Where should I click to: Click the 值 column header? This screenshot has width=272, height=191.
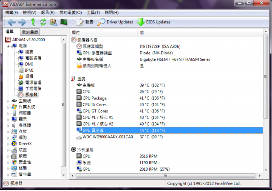(x=200, y=32)
